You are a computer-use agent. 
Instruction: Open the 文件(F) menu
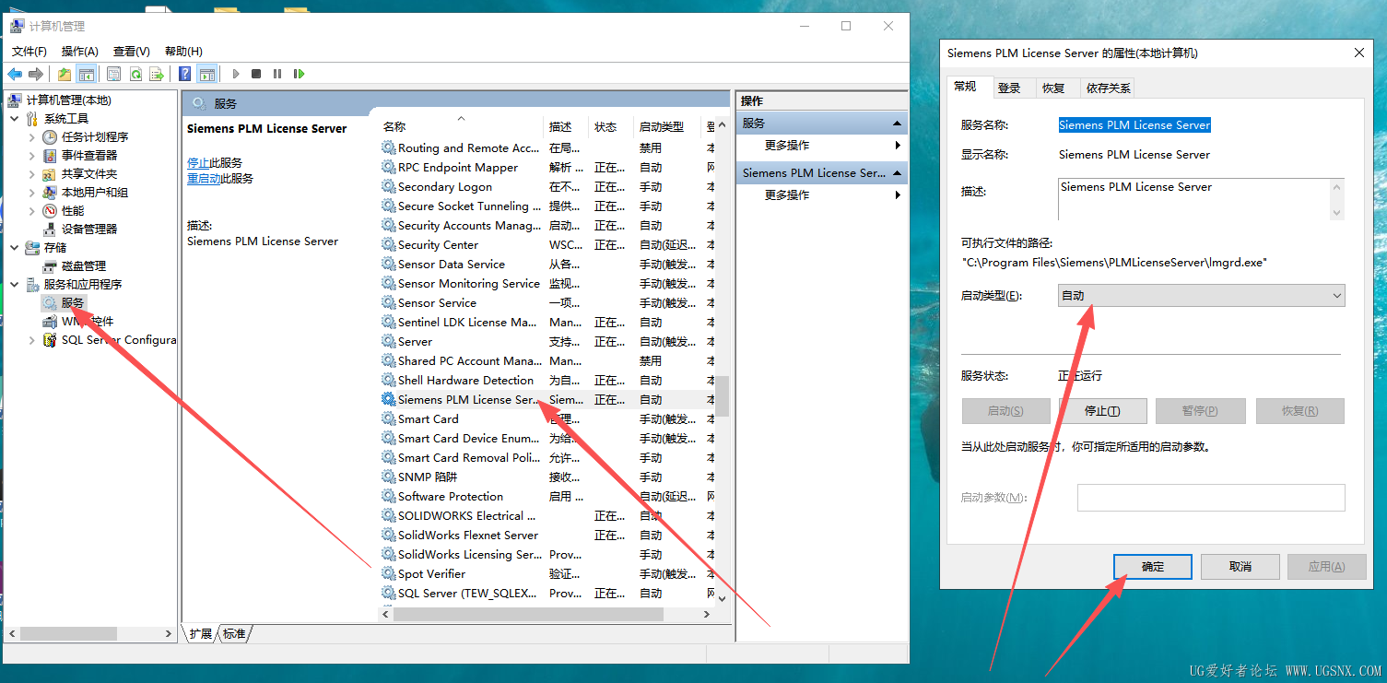point(29,52)
